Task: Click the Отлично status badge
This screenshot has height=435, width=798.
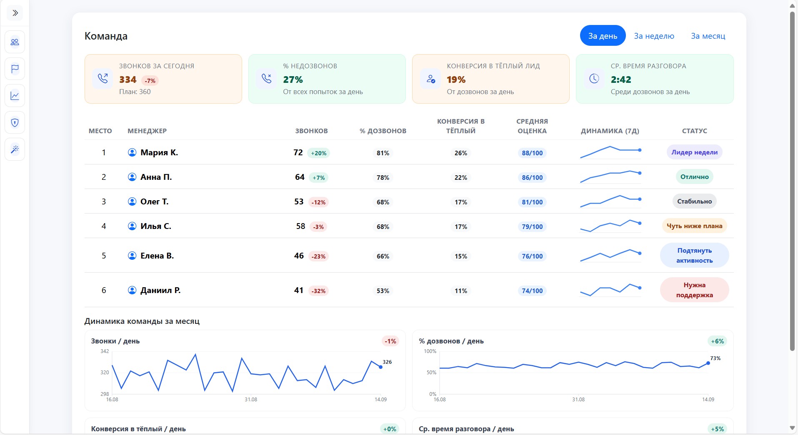Action: 694,177
